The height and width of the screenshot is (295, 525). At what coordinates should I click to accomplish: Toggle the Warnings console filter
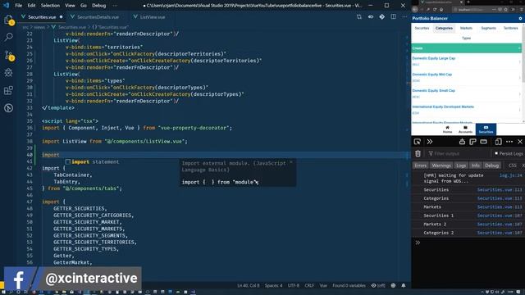pos(441,166)
